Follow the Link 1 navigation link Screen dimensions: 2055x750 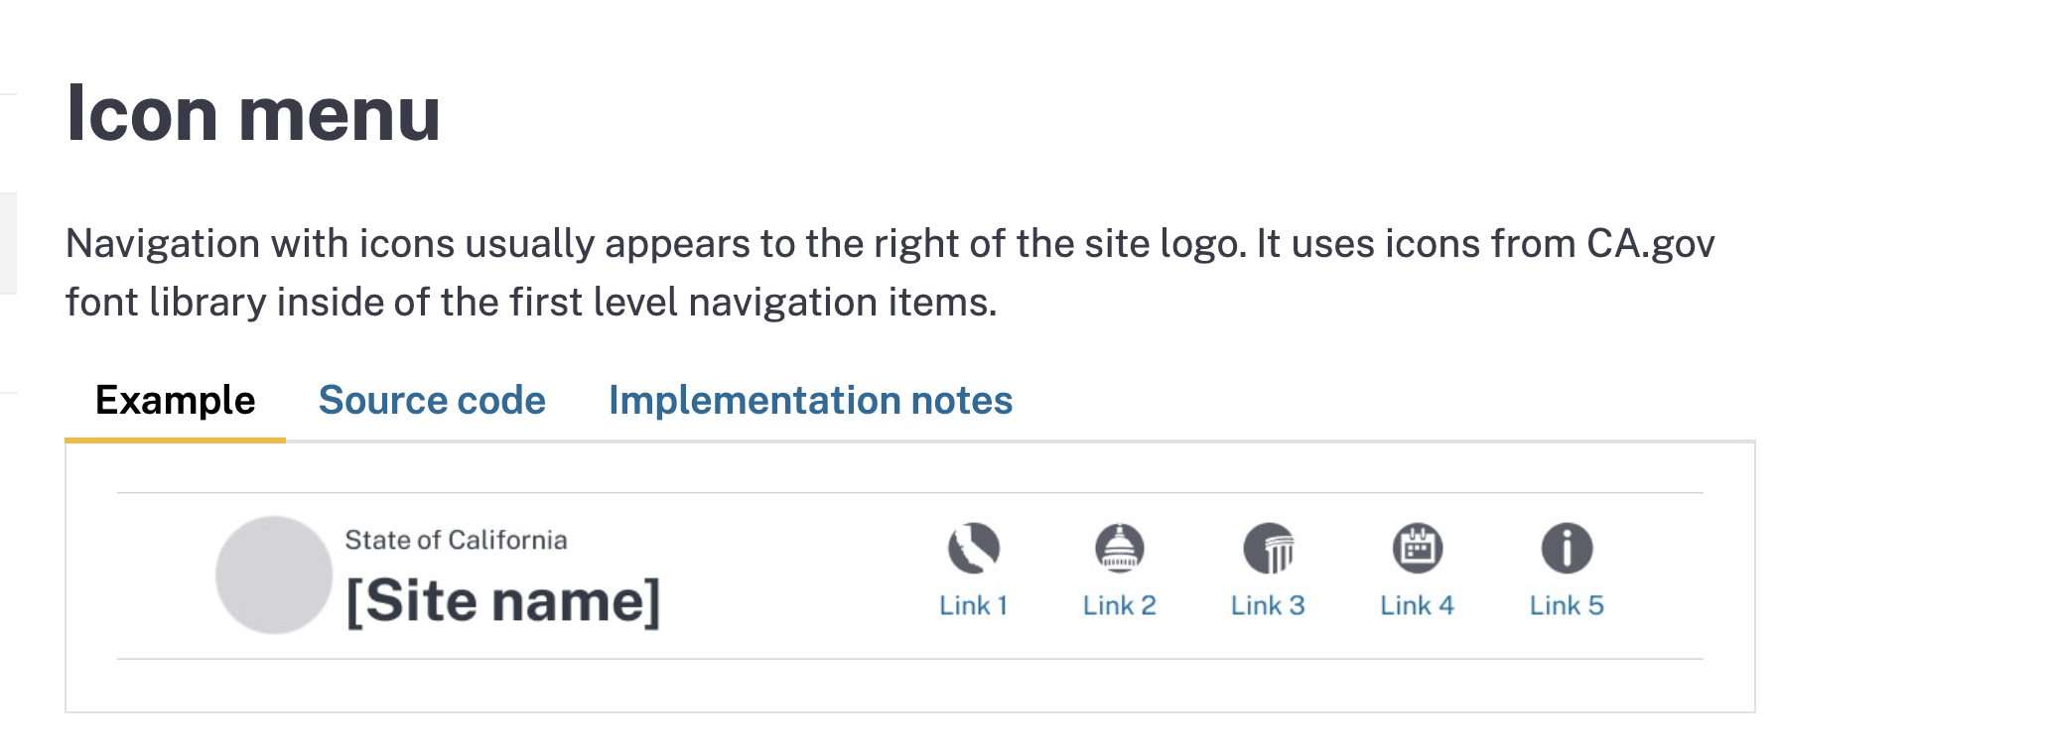pos(973,605)
